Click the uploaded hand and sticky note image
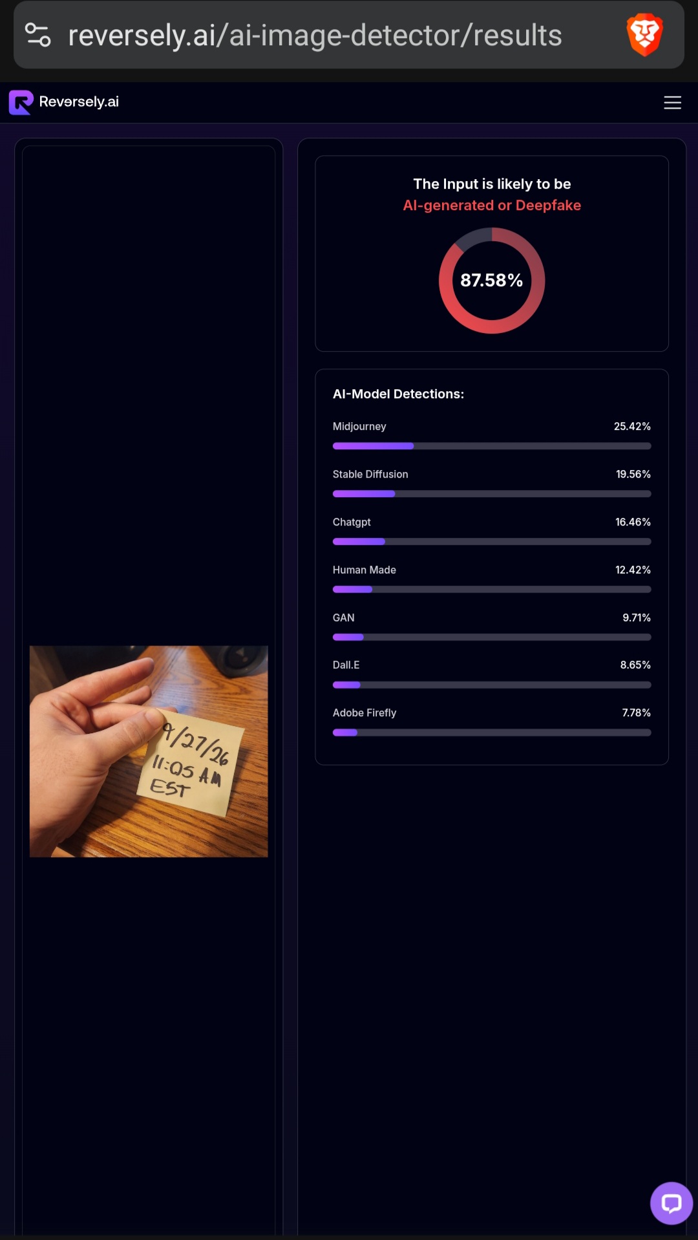698x1240 pixels. click(149, 751)
